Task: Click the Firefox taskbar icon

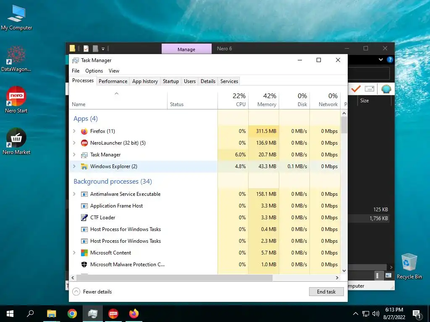Action: (x=134, y=314)
